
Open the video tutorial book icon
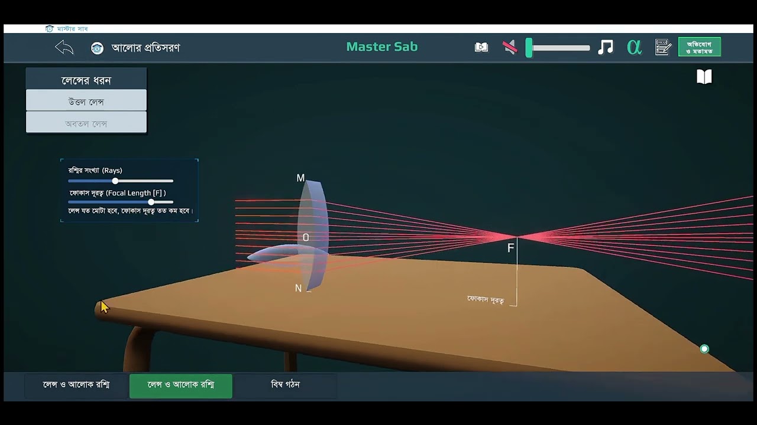(481, 47)
